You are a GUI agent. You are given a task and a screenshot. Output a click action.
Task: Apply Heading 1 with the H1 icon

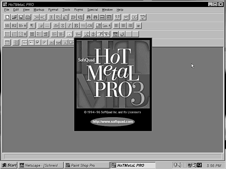7,26
